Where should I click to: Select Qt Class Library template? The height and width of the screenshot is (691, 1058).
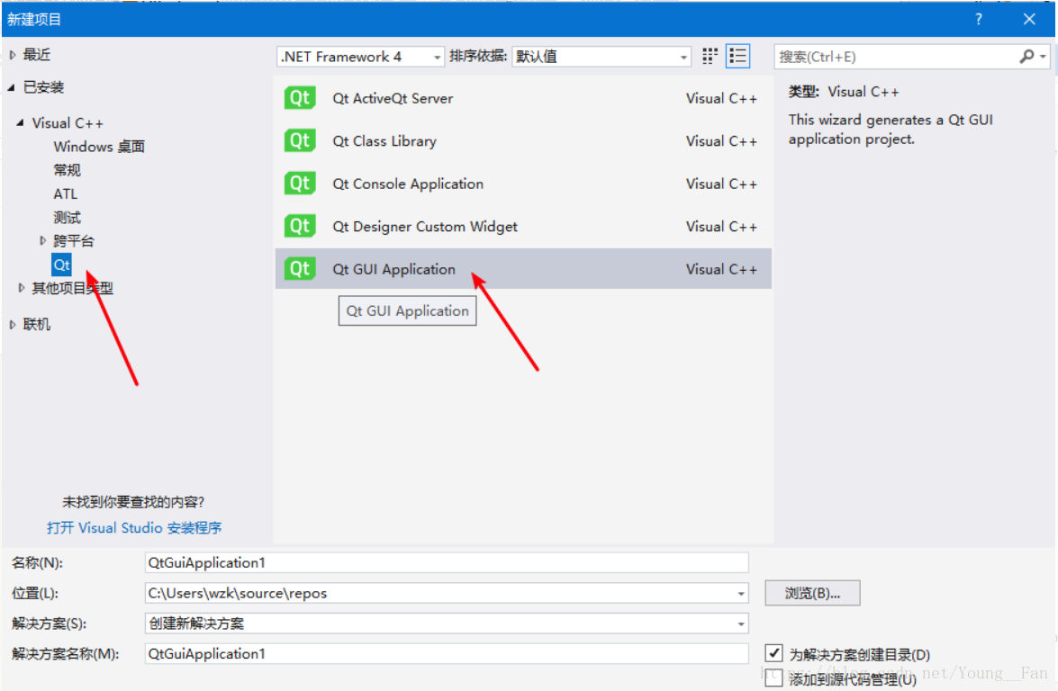click(523, 141)
